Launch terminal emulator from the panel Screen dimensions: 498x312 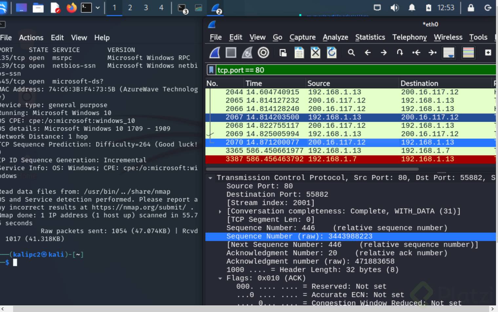tap(86, 8)
